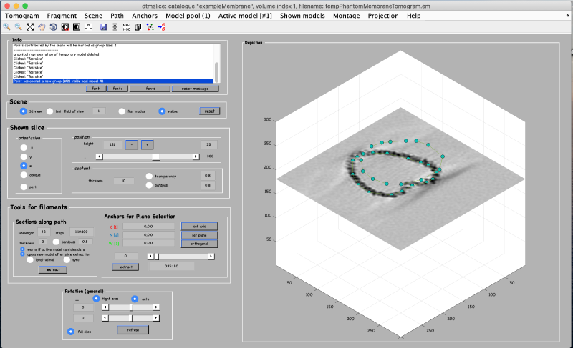This screenshot has width=573, height=348.
Task: Click the upper rotation slider handle
Action: pyautogui.click(x=132, y=307)
